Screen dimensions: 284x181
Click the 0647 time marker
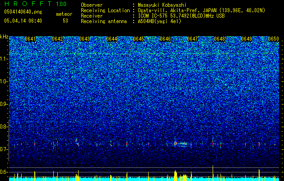192,39
